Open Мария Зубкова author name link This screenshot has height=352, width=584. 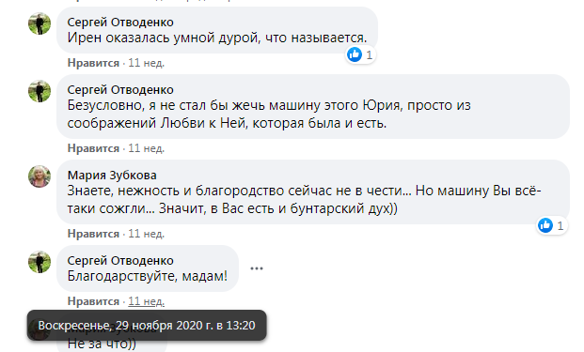(112, 176)
